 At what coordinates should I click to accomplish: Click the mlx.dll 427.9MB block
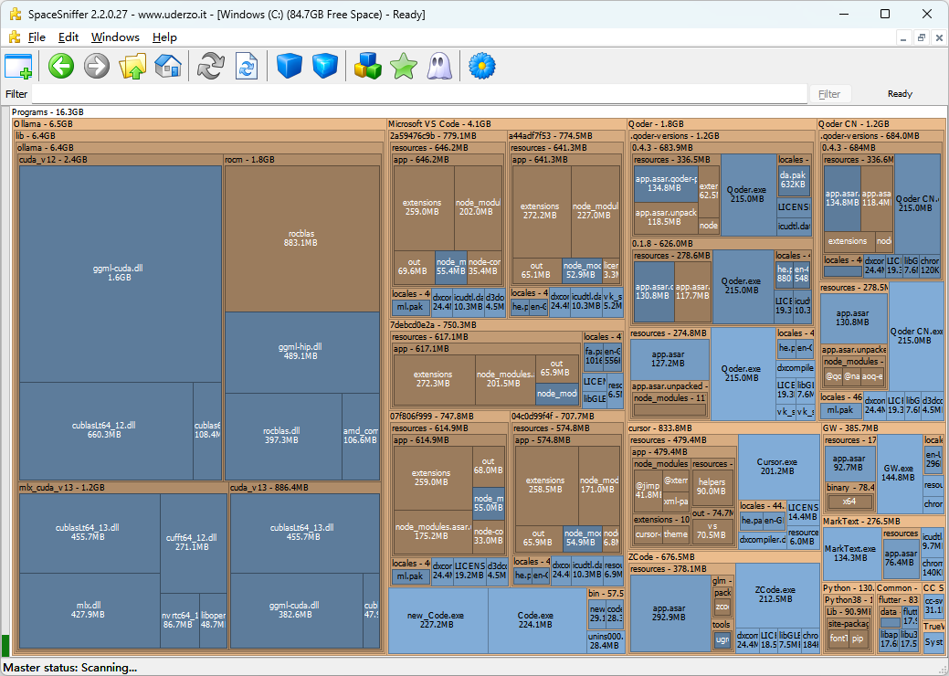click(x=89, y=609)
